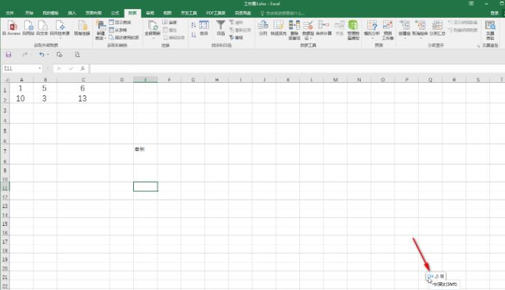505x290 pixels.
Task: Click 显示查询 in the ribbon
Action: (120, 22)
